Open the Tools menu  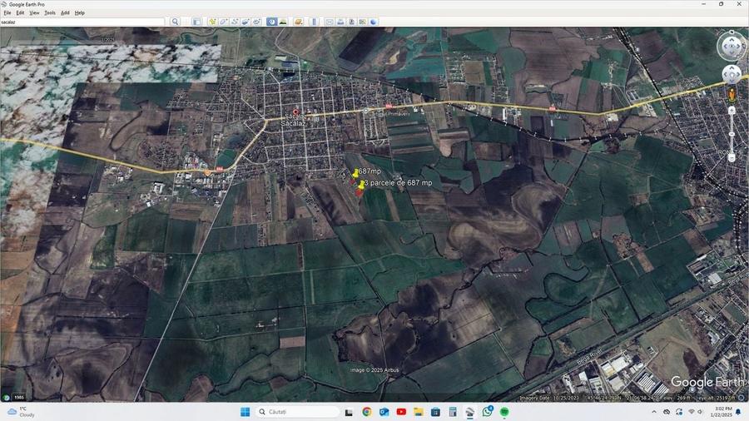pos(50,13)
